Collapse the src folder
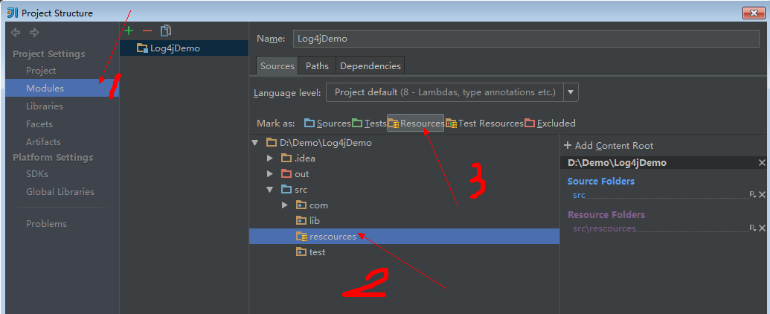The height and width of the screenshot is (314, 770). point(269,190)
